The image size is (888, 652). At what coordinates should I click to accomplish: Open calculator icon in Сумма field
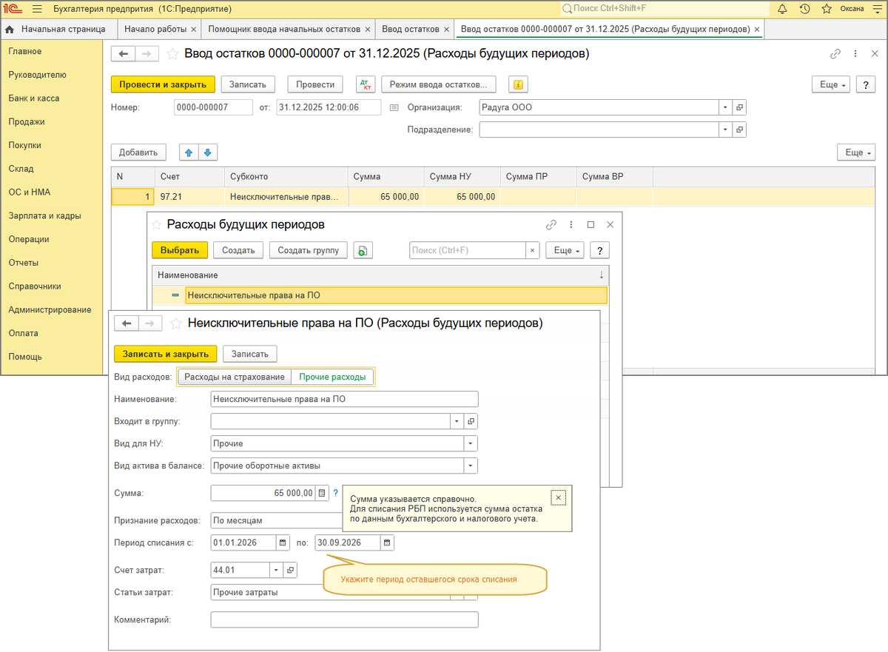point(322,493)
